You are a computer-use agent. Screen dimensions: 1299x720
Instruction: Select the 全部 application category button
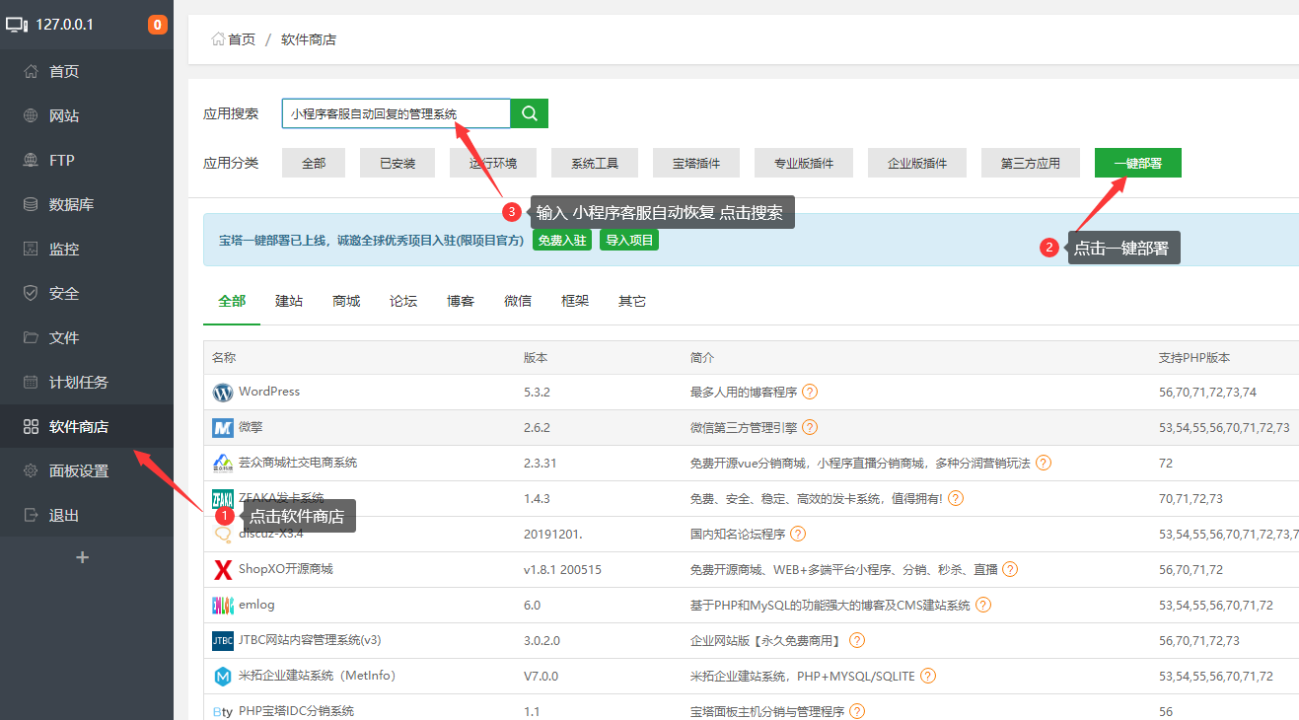coord(314,163)
